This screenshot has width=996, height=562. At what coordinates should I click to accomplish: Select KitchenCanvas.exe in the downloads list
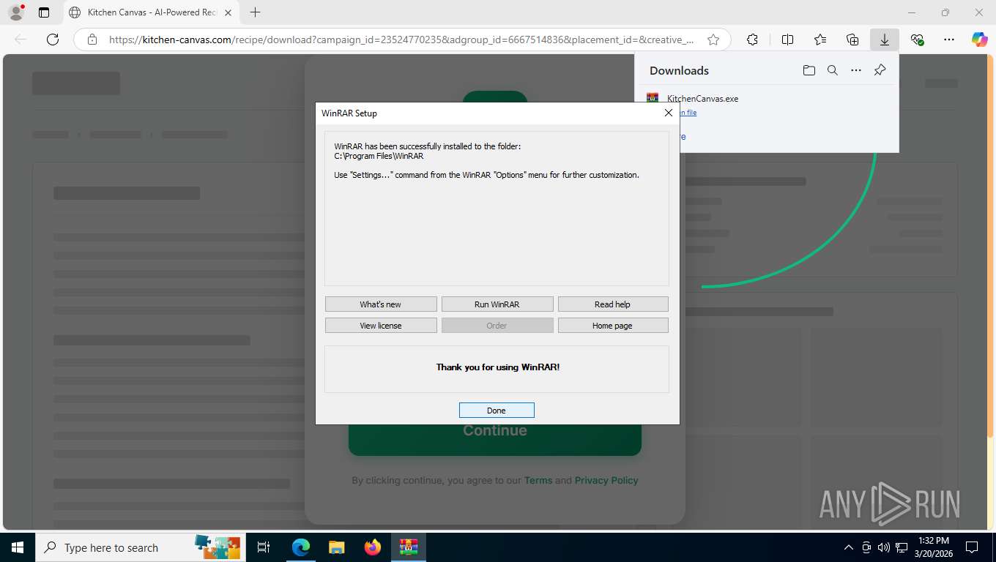(702, 99)
